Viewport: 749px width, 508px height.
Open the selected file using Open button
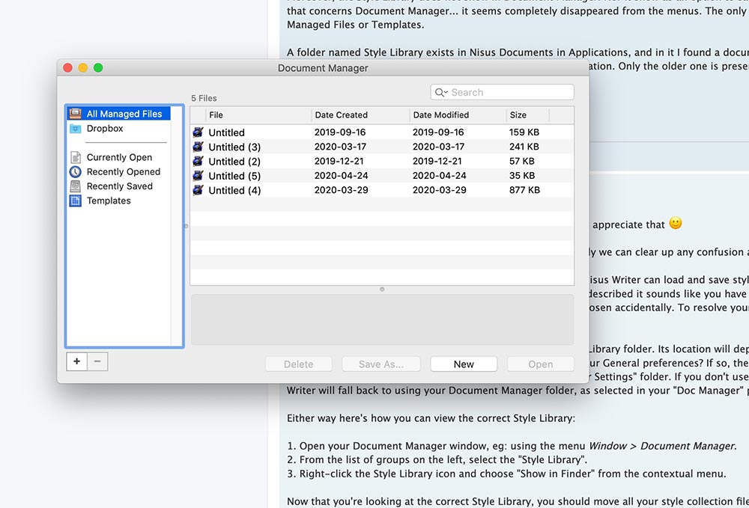pyautogui.click(x=540, y=364)
